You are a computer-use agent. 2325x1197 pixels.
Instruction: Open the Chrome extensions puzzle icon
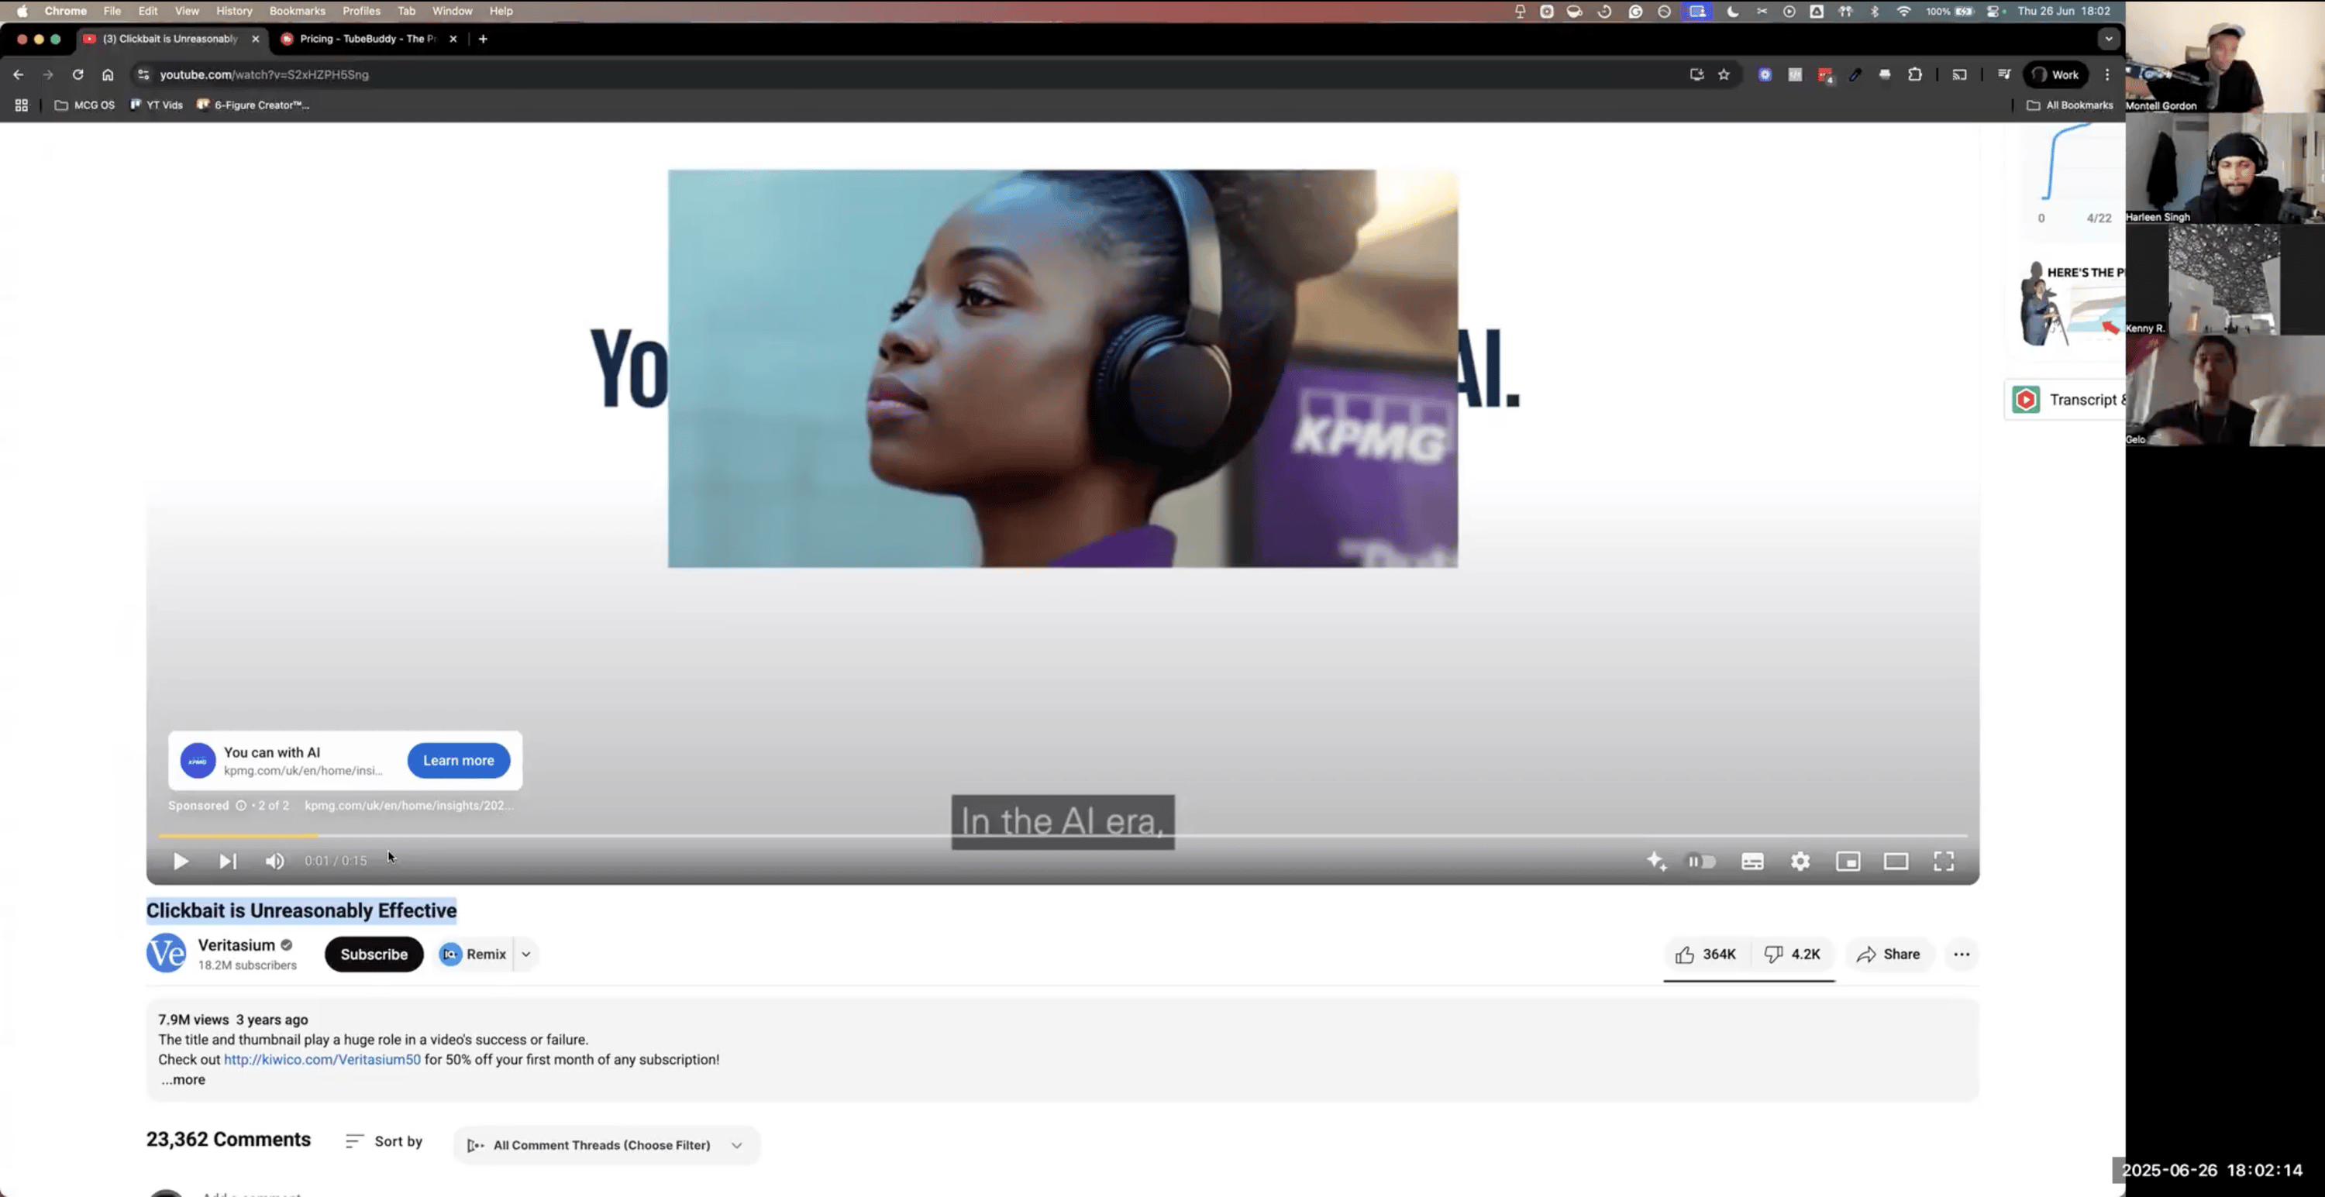coord(1914,75)
